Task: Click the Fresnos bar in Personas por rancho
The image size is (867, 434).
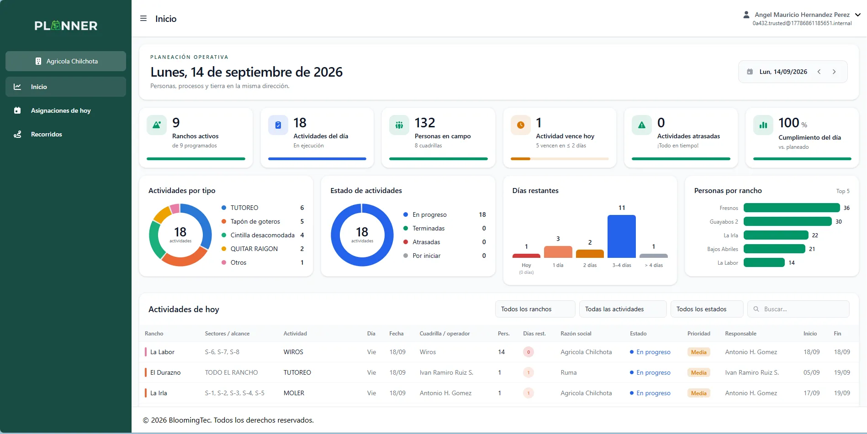Action: 792,208
